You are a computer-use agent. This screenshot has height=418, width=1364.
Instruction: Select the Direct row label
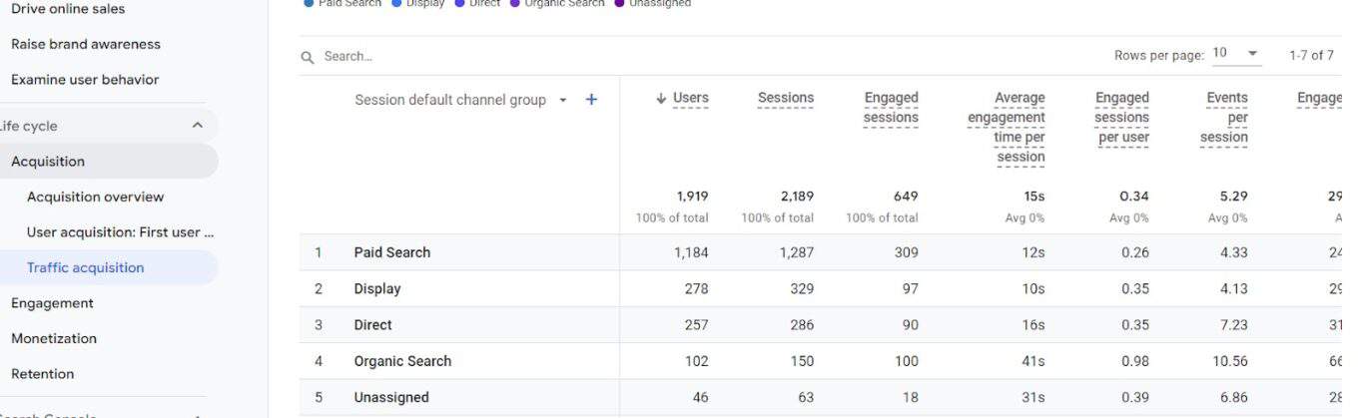[x=373, y=325]
